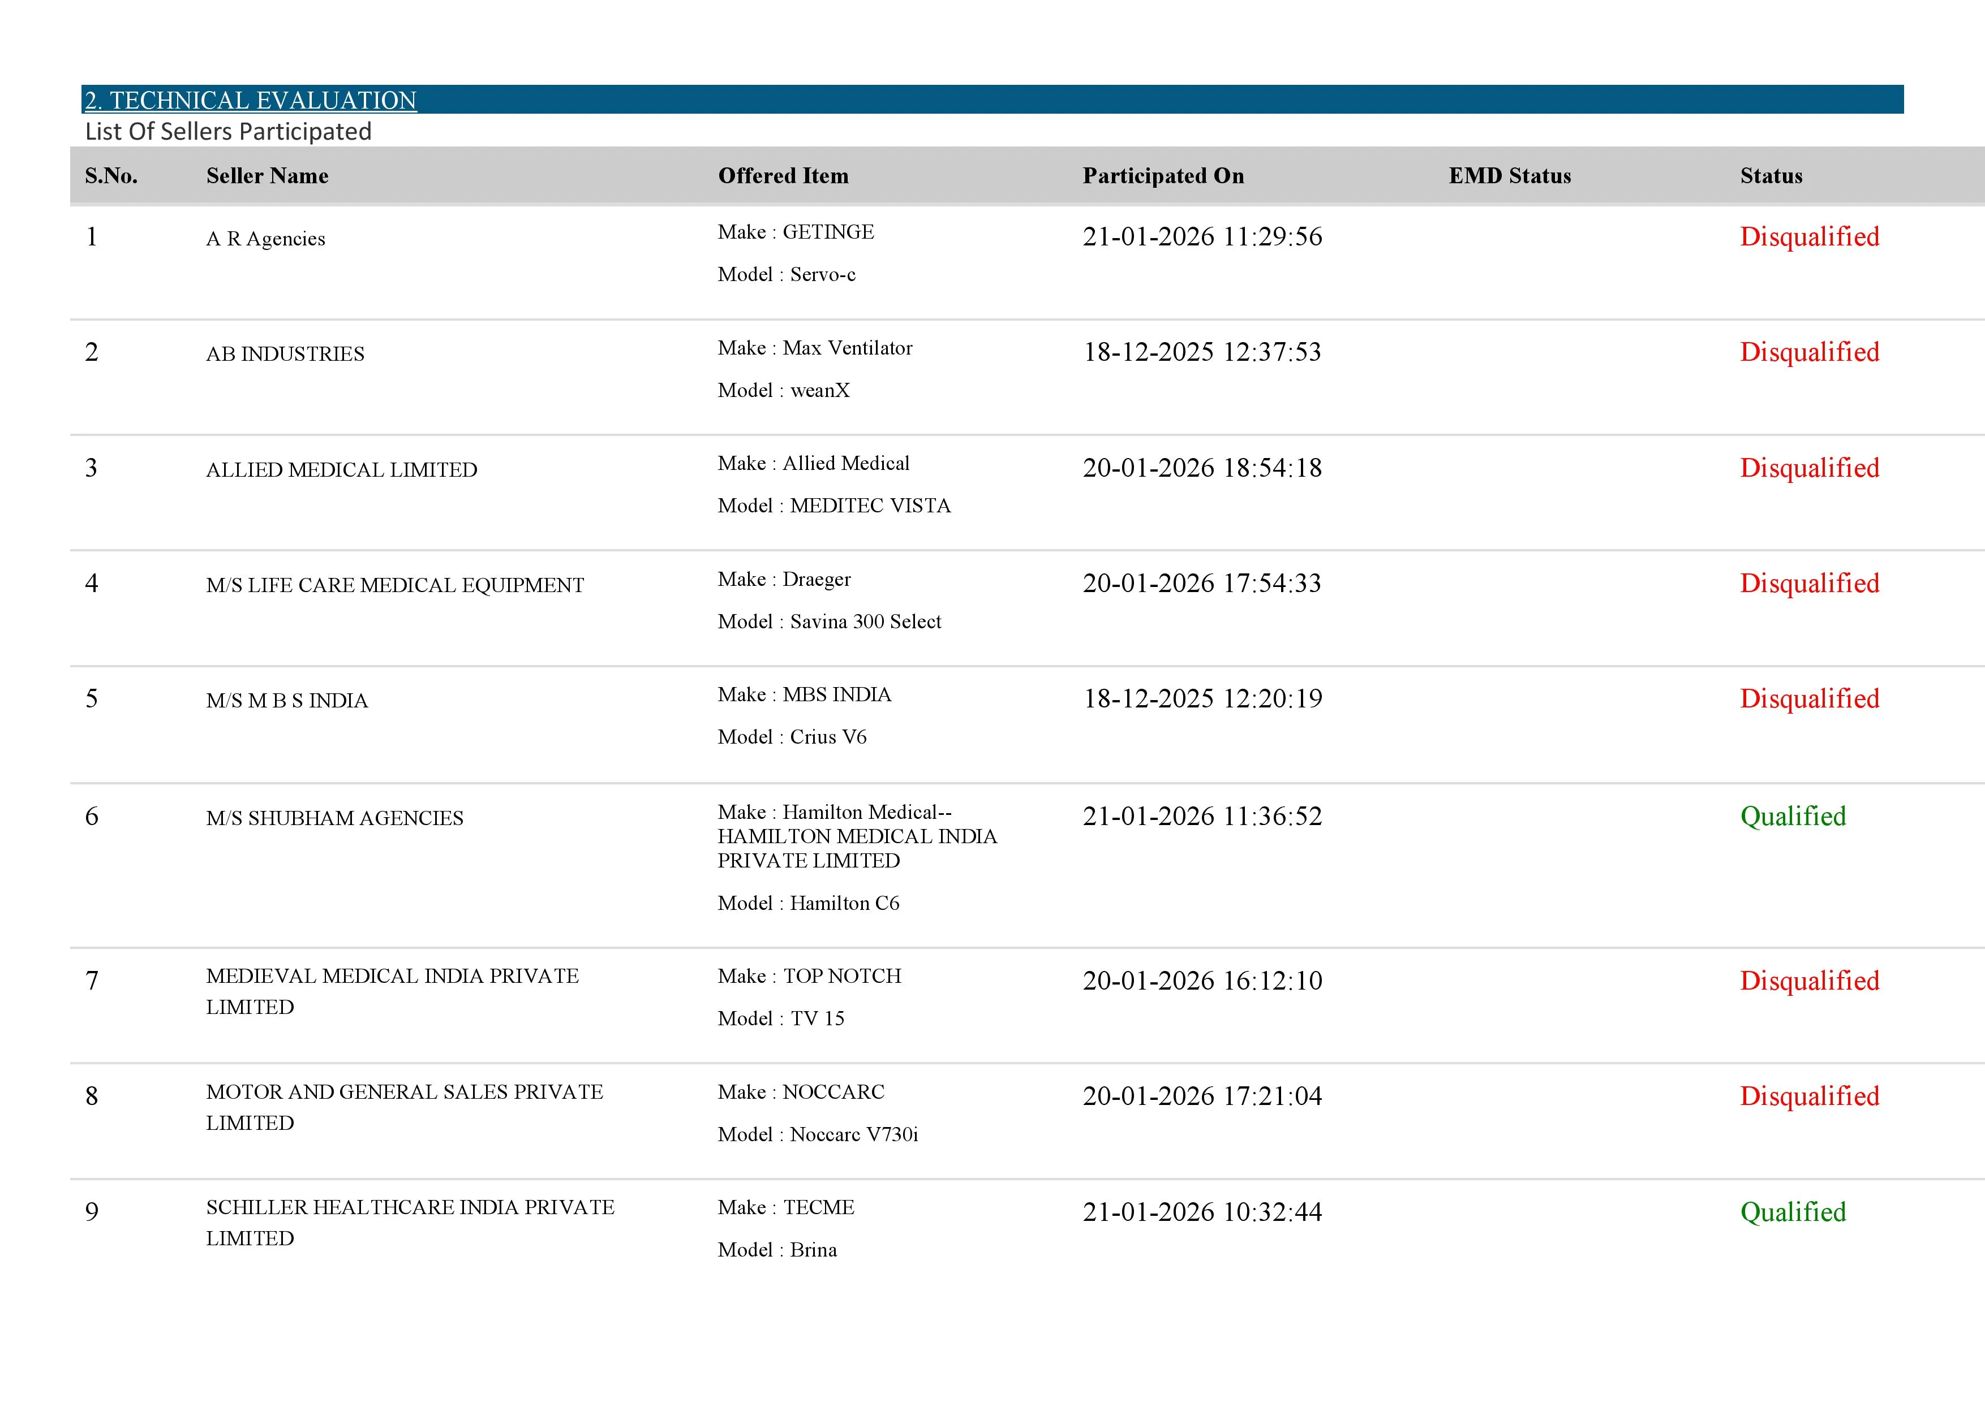This screenshot has height=1403, width=1985.
Task: Click the timestamp '21-01-2026 10:32:44'
Action: coord(1202,1212)
